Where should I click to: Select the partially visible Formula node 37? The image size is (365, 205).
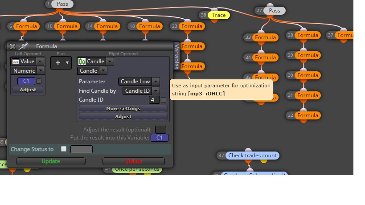coord(344,35)
